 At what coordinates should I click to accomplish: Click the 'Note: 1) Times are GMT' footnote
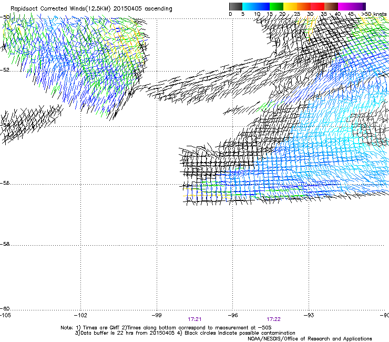pos(90,328)
